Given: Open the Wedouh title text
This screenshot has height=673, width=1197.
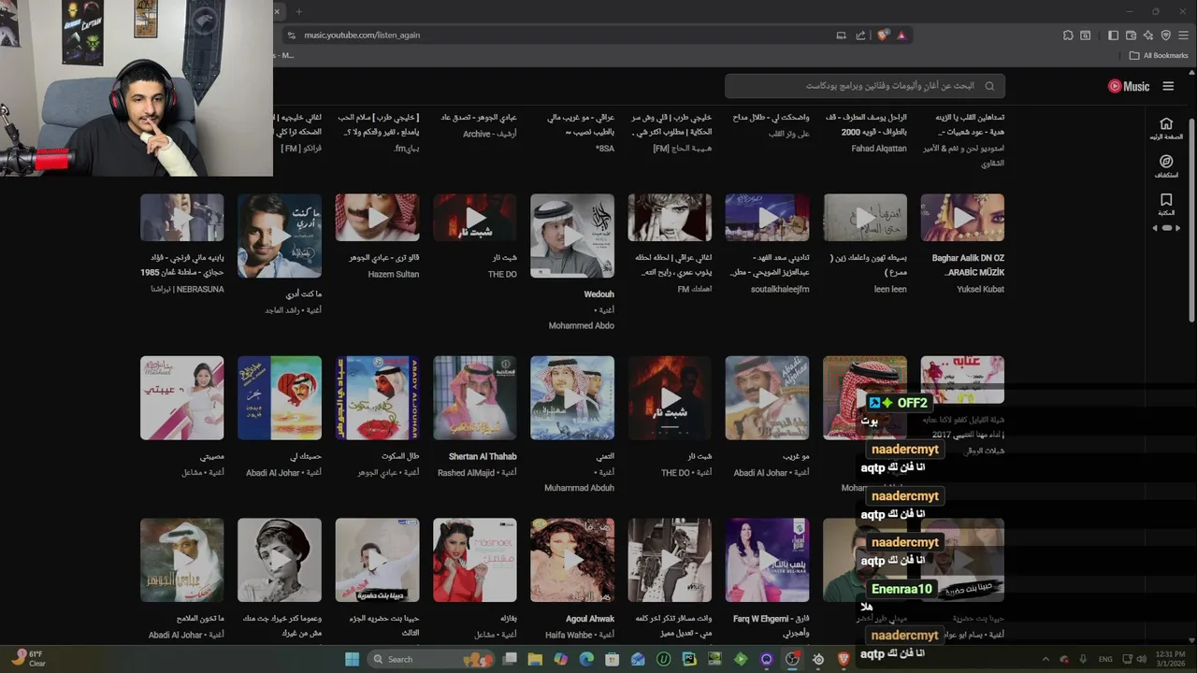Looking at the screenshot, I should tap(599, 294).
